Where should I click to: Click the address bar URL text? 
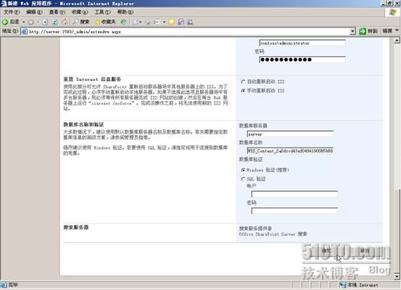coord(75,32)
